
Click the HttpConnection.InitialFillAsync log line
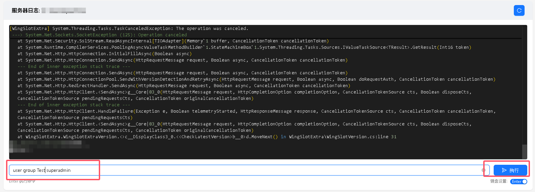[x=105, y=54]
